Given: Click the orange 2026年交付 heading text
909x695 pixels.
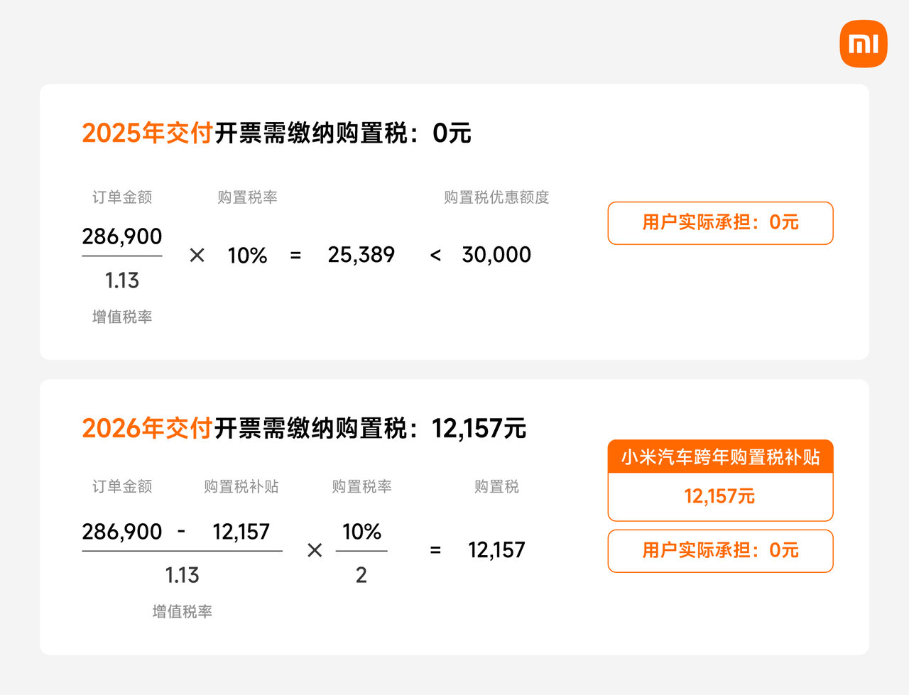Looking at the screenshot, I should (x=147, y=429).
